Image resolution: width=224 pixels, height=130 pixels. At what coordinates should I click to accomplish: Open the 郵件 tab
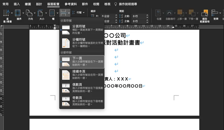tap(85, 4)
